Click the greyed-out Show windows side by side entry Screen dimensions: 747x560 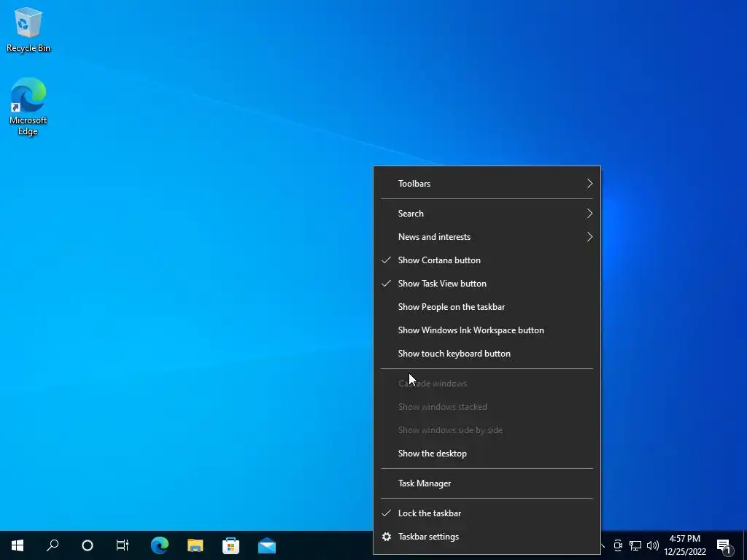click(x=487, y=430)
